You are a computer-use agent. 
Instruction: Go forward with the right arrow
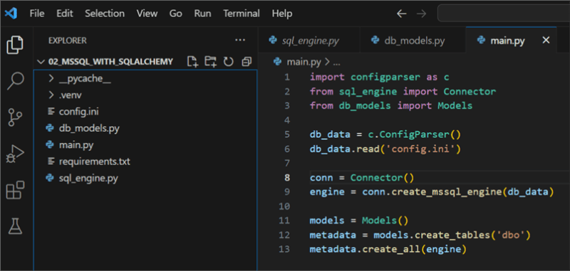pos(421,14)
